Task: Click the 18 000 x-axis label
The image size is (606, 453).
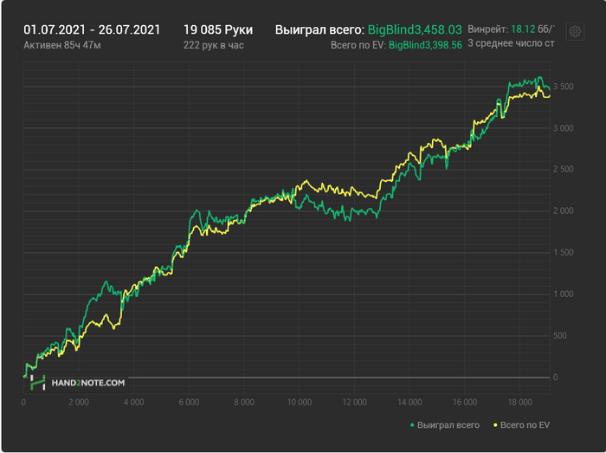Action: pyautogui.click(x=520, y=403)
